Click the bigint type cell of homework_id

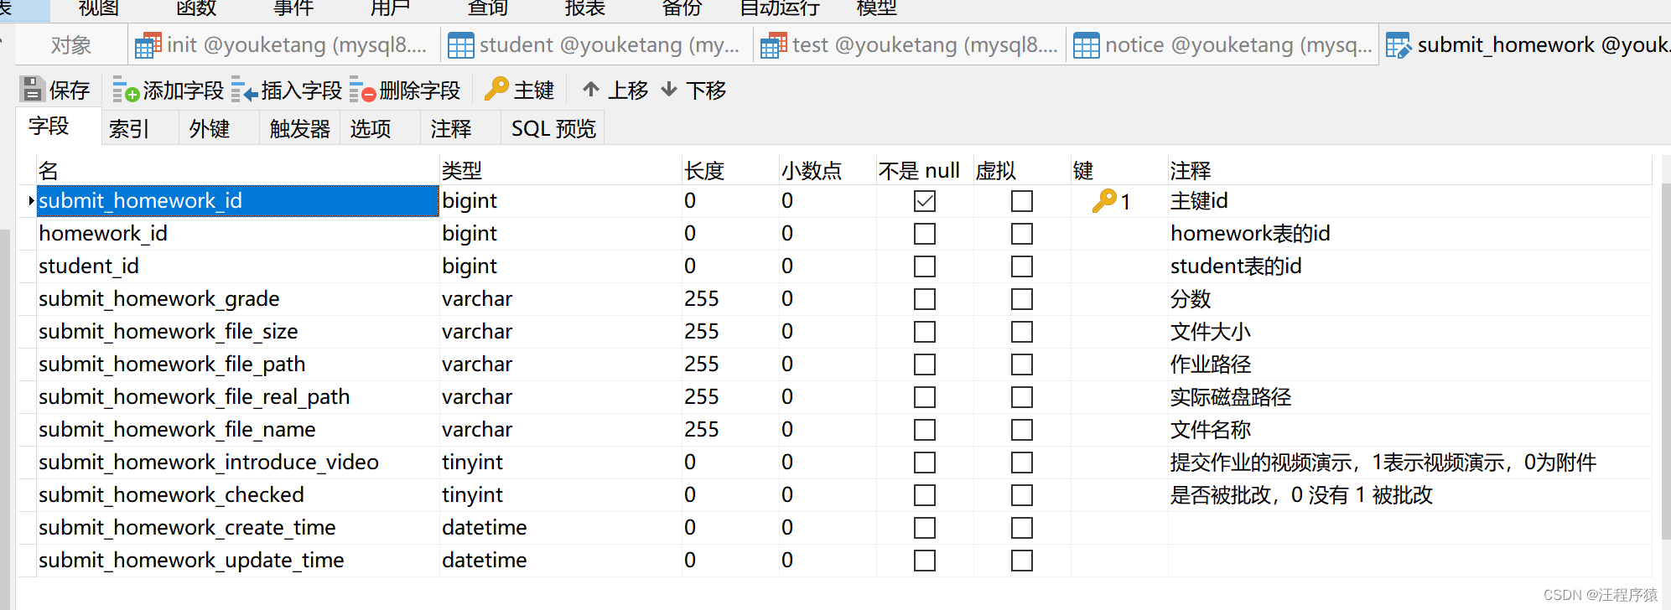pos(561,234)
